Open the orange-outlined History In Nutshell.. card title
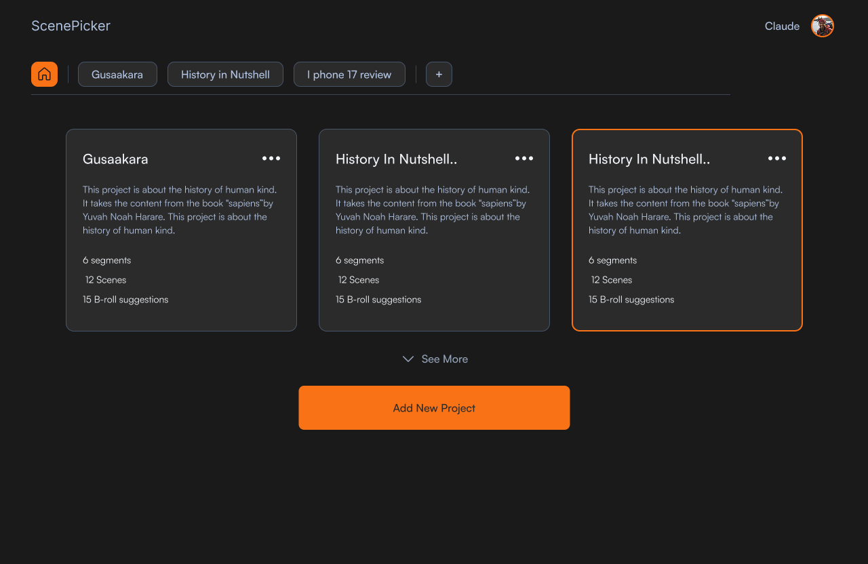The height and width of the screenshot is (564, 868). pos(649,159)
